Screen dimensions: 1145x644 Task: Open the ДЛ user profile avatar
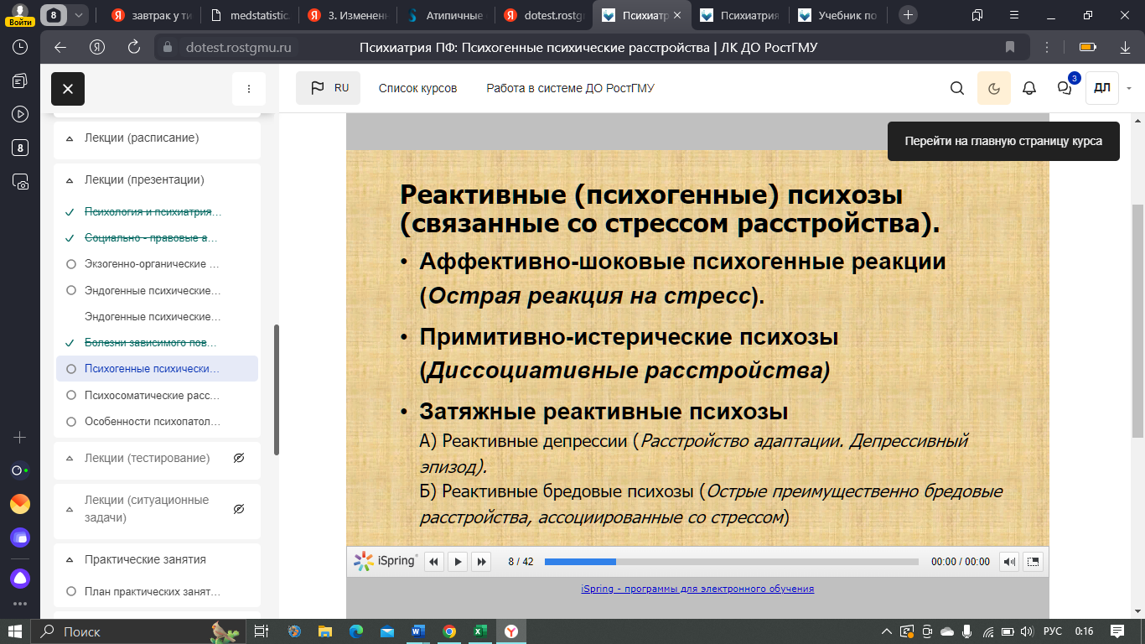point(1102,88)
